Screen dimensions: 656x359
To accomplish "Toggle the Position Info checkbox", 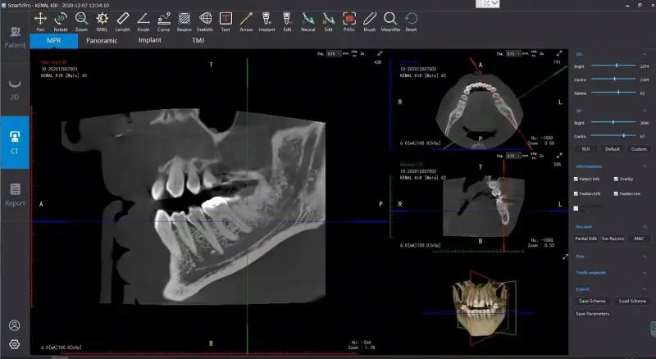I will [576, 193].
